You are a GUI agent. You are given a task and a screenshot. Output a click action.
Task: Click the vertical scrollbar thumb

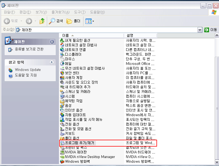(x=217, y=108)
